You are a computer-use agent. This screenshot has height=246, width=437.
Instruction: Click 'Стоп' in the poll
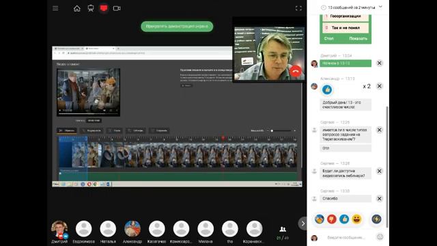point(329,38)
